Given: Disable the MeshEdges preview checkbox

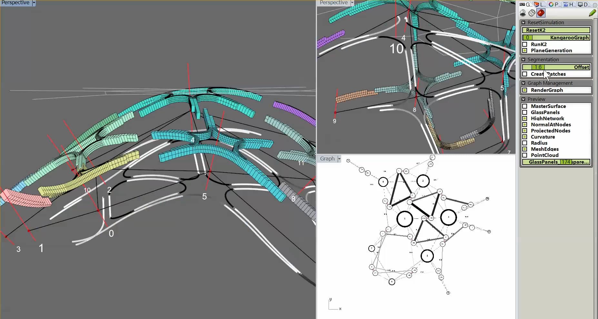Looking at the screenshot, I should (525, 149).
